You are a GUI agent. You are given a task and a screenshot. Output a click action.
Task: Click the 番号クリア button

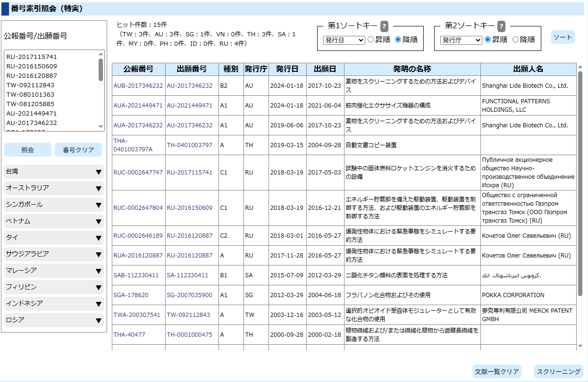[78, 150]
